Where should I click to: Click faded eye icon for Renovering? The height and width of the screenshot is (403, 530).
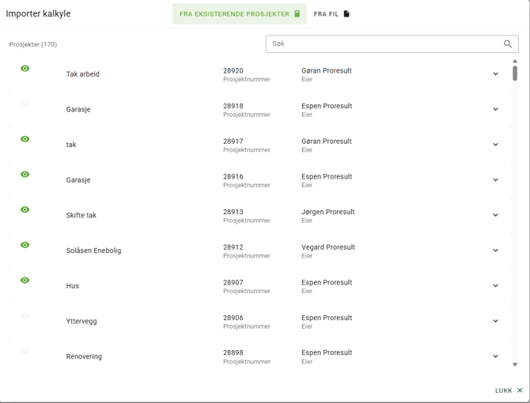point(25,351)
